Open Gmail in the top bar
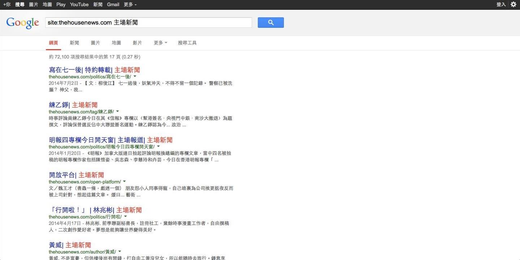520x260 pixels. coord(113,4)
